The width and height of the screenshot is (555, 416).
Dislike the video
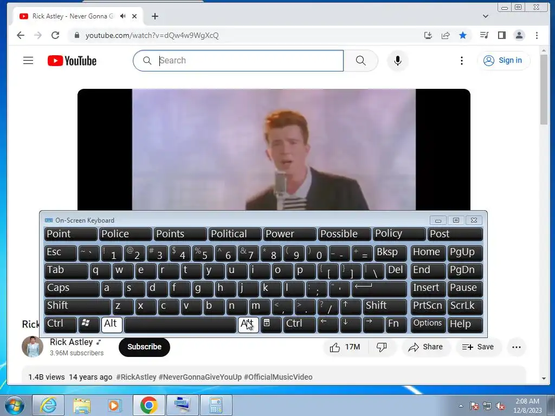coord(382,347)
